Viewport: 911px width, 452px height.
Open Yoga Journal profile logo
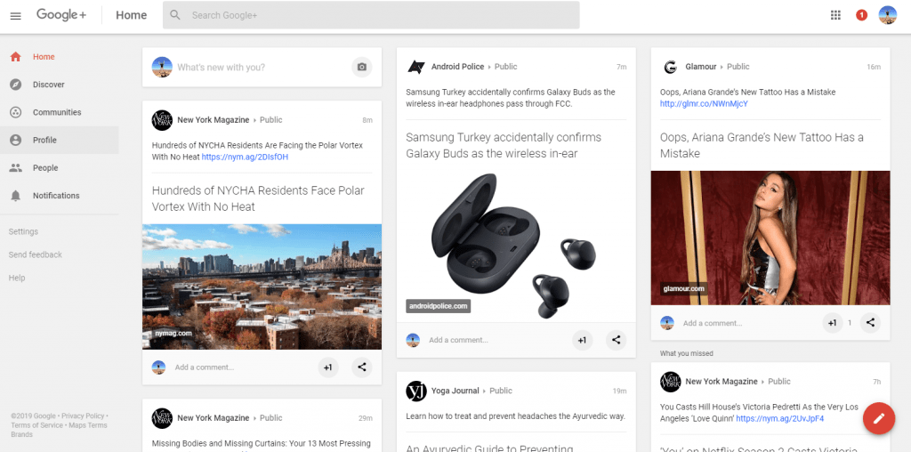tap(416, 391)
